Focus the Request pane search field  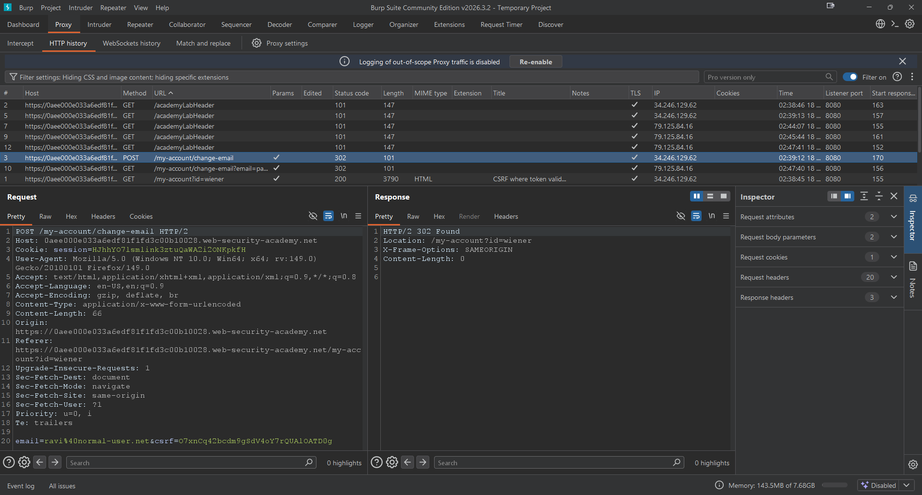click(191, 462)
